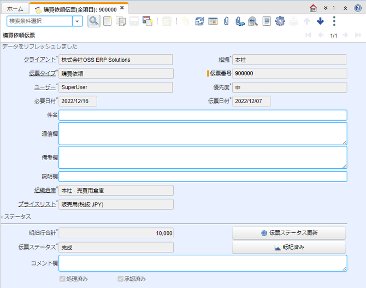Click the 優先度 field showing 中
Viewport: 366px width, 288px height.
click(x=290, y=87)
